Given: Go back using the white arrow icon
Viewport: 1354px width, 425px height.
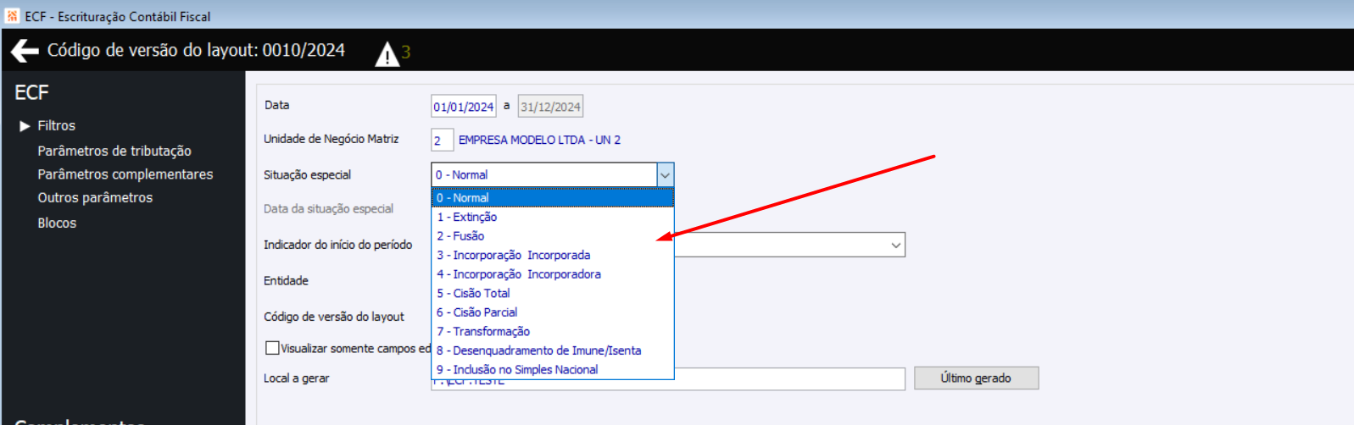Looking at the screenshot, I should (25, 51).
